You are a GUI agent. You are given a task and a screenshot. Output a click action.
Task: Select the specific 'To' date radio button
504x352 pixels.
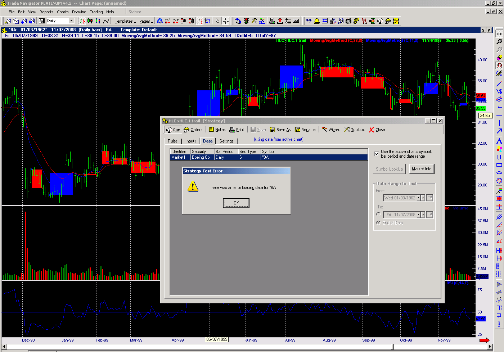pos(378,214)
